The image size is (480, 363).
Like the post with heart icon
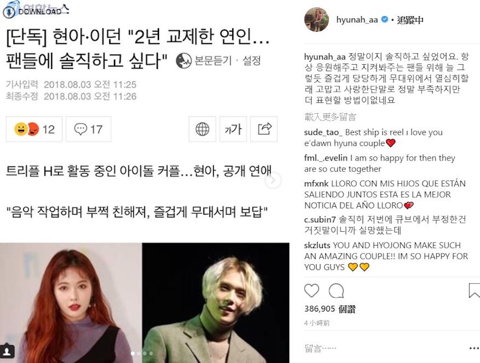[311, 291]
